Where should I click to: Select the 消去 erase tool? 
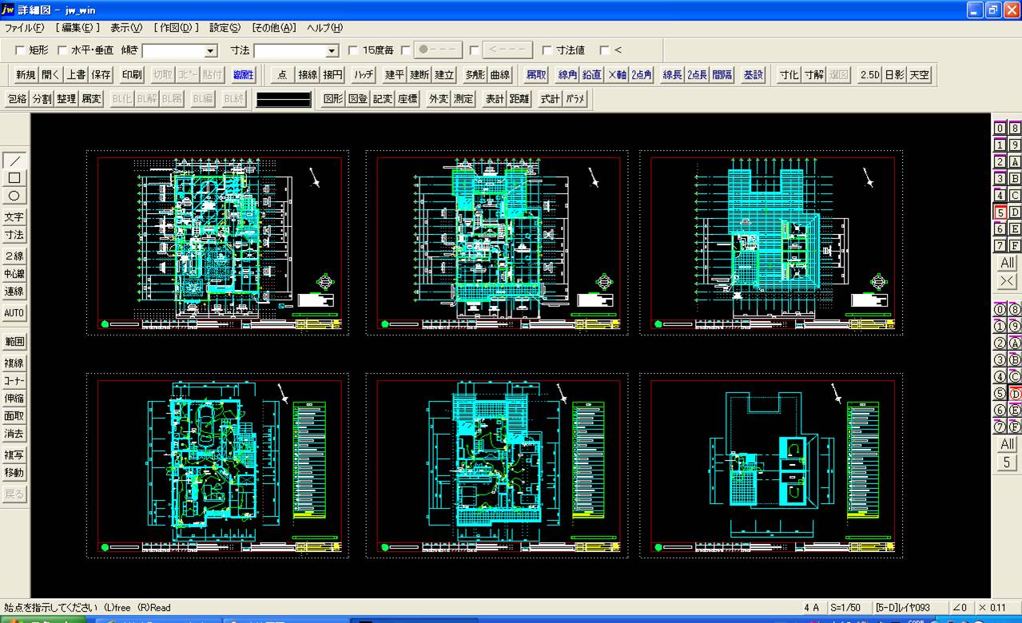tap(14, 434)
